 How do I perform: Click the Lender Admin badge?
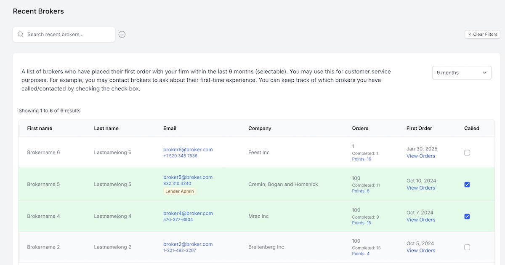point(180,191)
